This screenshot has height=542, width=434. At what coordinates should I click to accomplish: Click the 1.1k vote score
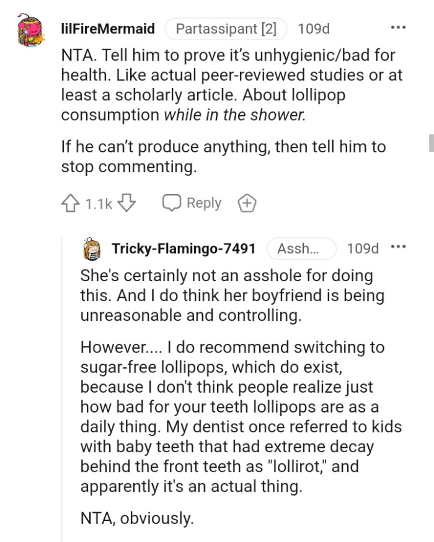(98, 203)
